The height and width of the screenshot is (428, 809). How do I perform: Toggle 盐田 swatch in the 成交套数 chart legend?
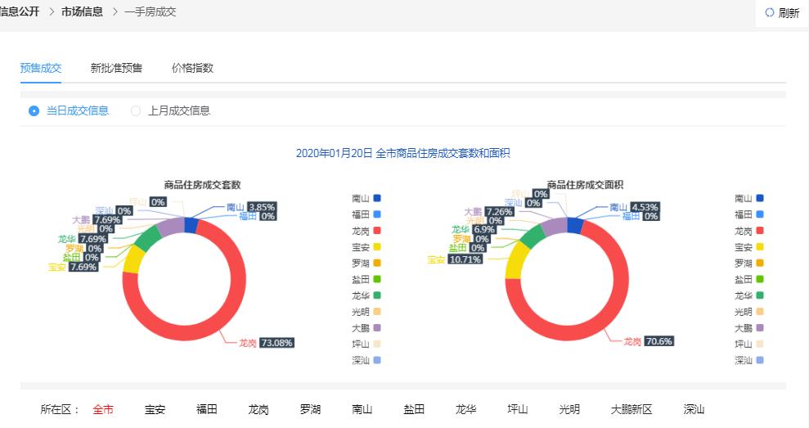[x=377, y=279]
